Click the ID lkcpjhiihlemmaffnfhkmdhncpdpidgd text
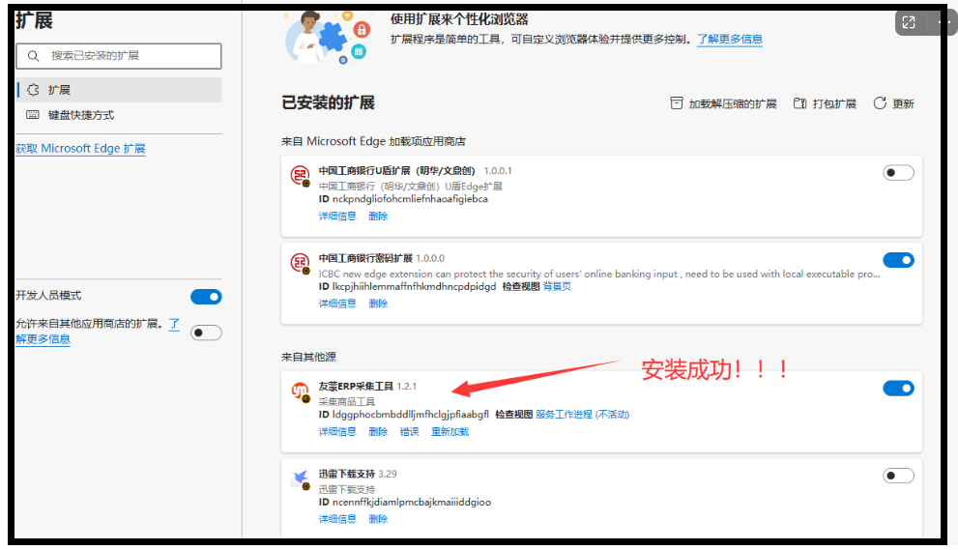958x550 pixels. tap(408, 287)
